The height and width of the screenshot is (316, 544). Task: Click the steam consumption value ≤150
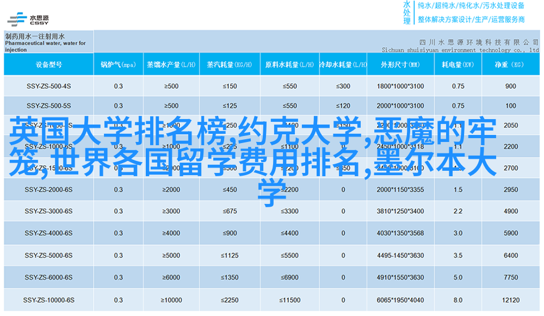click(230, 86)
